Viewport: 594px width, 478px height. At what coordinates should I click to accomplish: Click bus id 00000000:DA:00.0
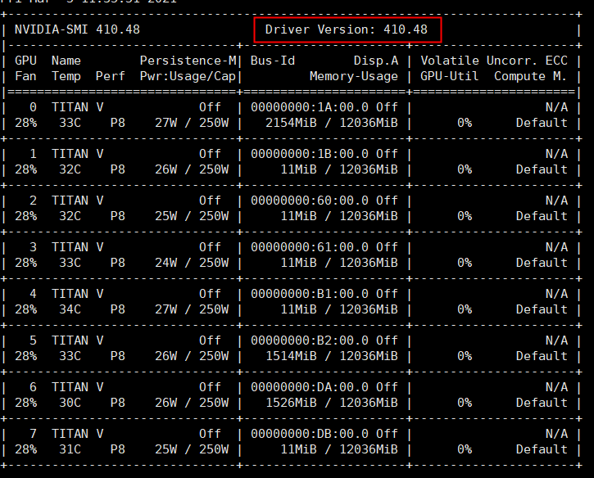click(x=310, y=387)
